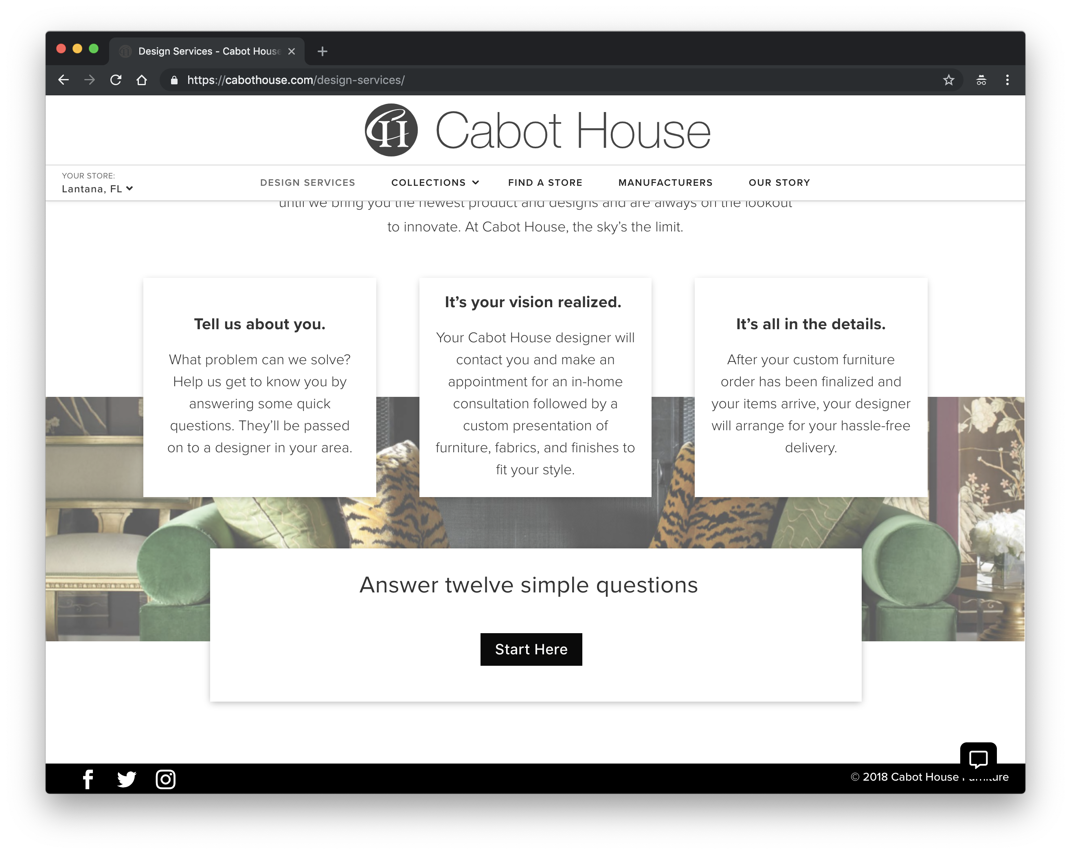Click the address bar URL

296,80
